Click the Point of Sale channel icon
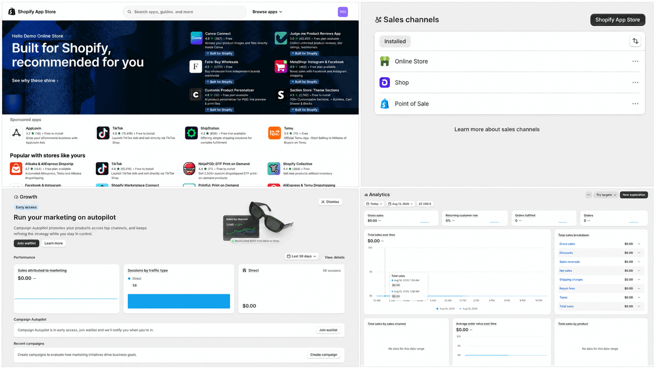656x369 pixels. point(385,104)
